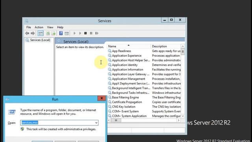
Task: Click 'Copies user certificate' description cell
Action: pos(166,102)
